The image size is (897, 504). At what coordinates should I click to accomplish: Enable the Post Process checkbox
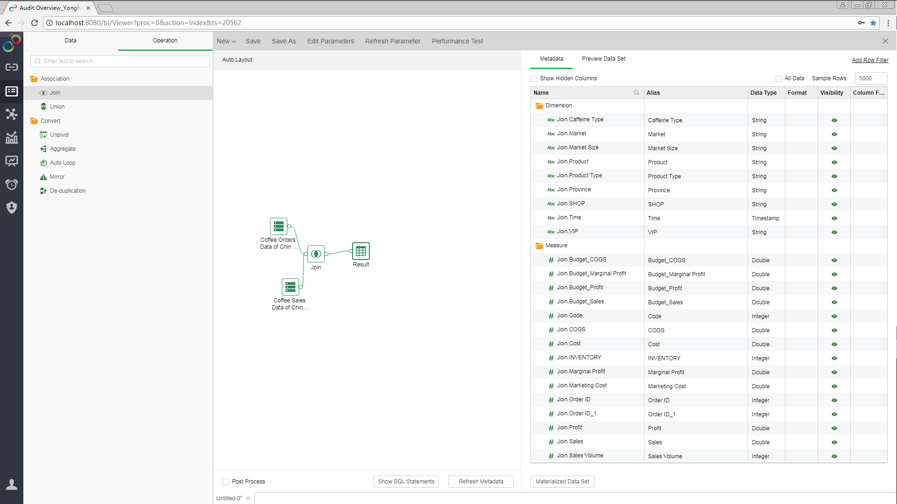coord(226,482)
